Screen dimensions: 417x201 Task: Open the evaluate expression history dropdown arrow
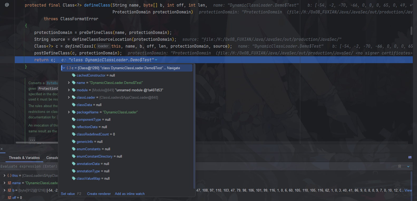(x=408, y=166)
